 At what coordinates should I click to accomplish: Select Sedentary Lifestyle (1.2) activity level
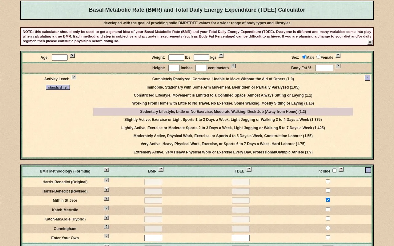(223, 112)
